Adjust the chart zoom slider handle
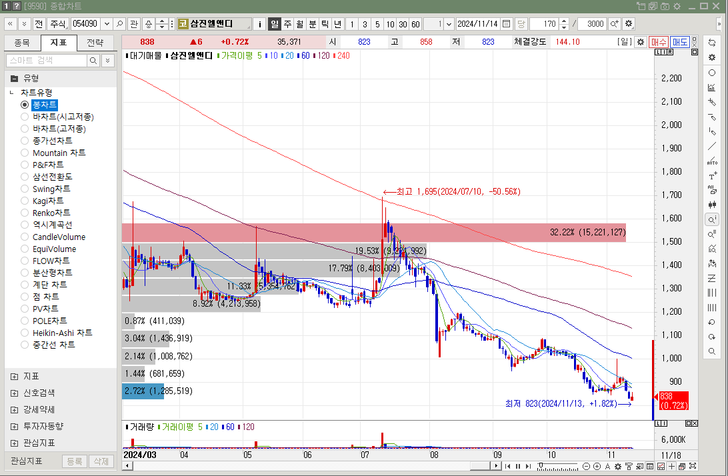This screenshot has height=476, width=728. tap(541, 465)
